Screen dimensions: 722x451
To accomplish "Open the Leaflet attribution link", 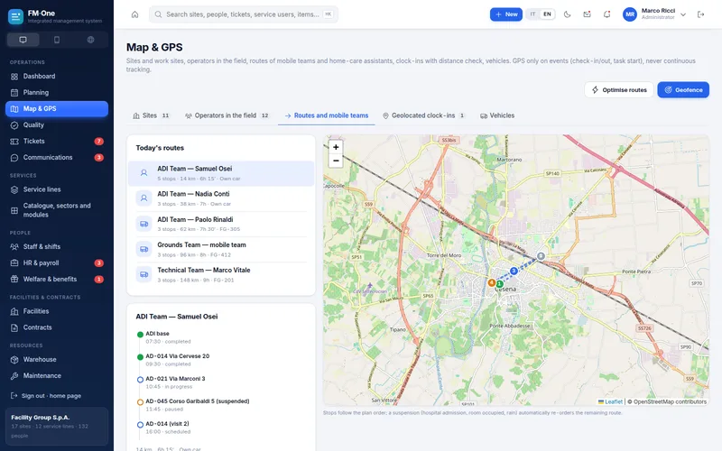I will 610,401.
